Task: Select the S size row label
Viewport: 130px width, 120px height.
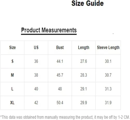Action: pyautogui.click(x=12, y=61)
